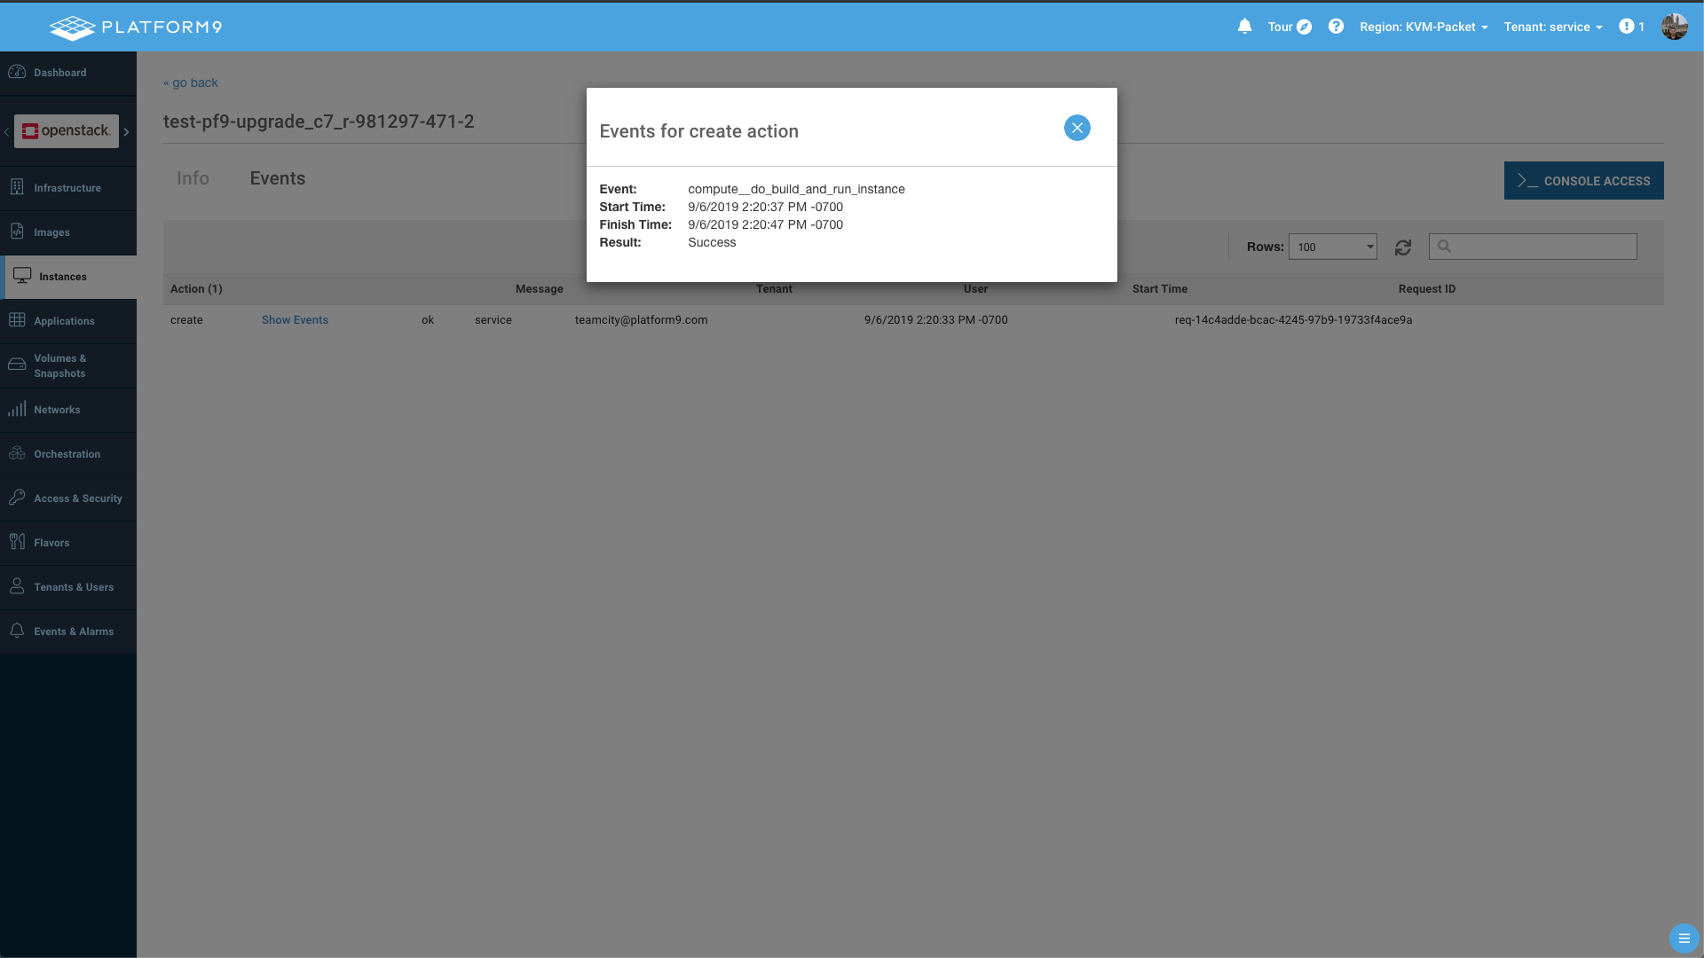Open the user avatar menu
The image size is (1704, 958).
[1674, 27]
